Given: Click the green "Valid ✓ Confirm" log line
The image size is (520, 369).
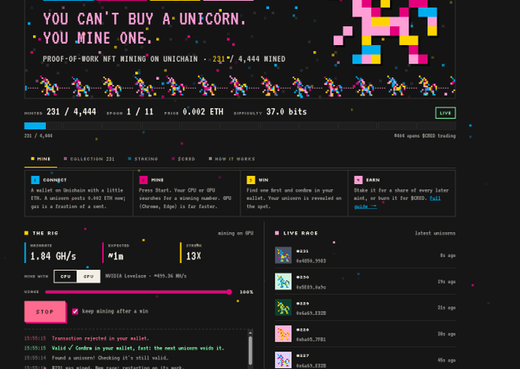Looking at the screenshot, I should point(138,348).
